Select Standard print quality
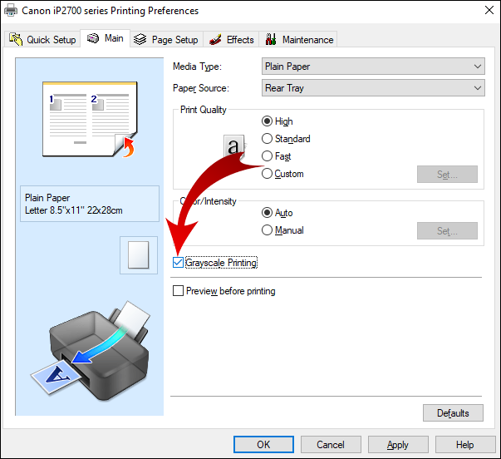501x459 pixels. pyautogui.click(x=286, y=139)
